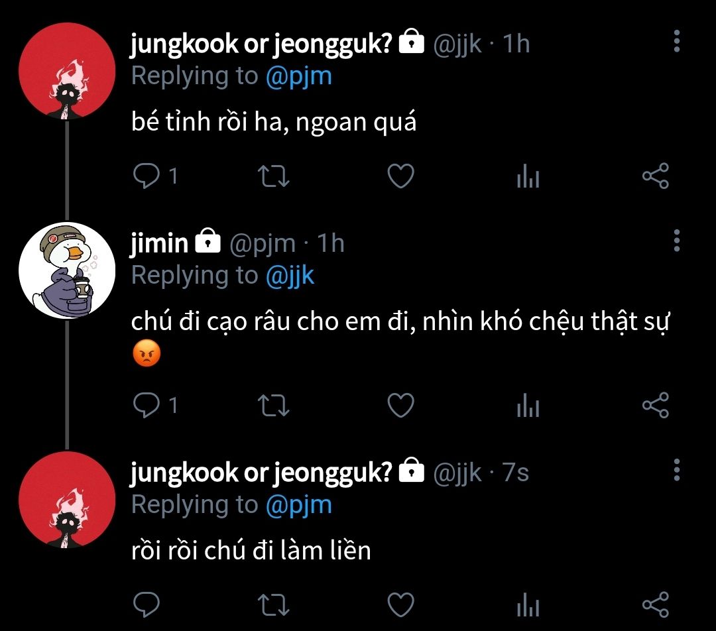Like jimin's tweet
The image size is (716, 631).
(x=400, y=405)
